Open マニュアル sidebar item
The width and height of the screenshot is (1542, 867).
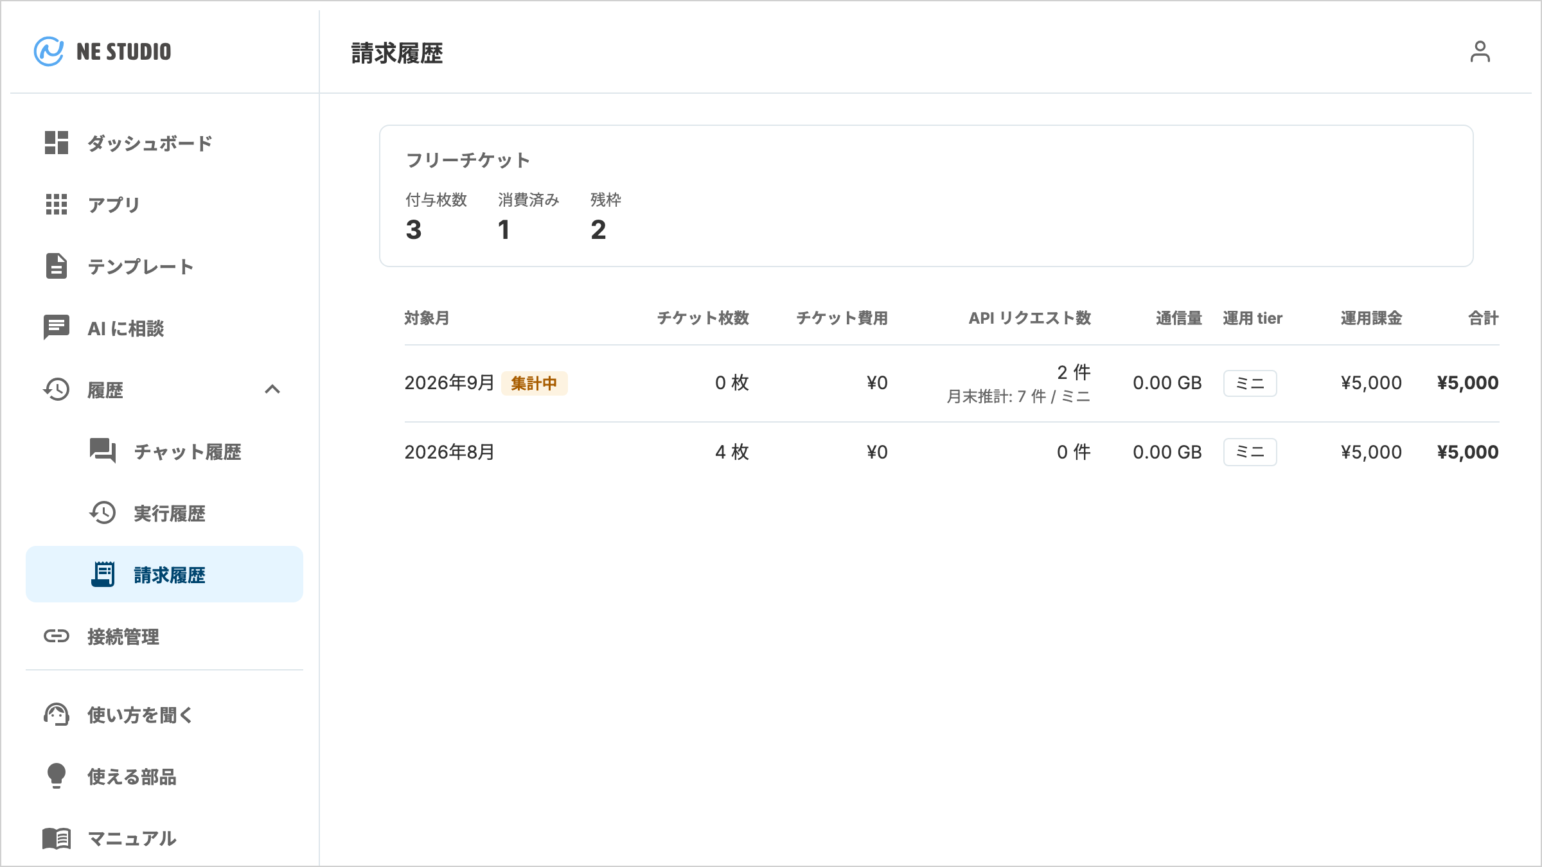(x=164, y=838)
